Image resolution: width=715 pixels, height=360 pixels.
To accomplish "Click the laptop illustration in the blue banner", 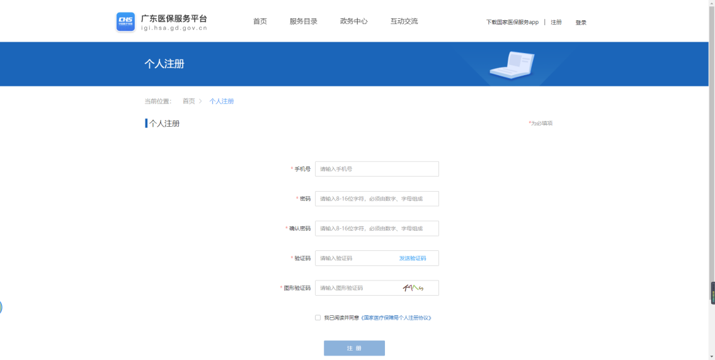I will pyautogui.click(x=512, y=65).
